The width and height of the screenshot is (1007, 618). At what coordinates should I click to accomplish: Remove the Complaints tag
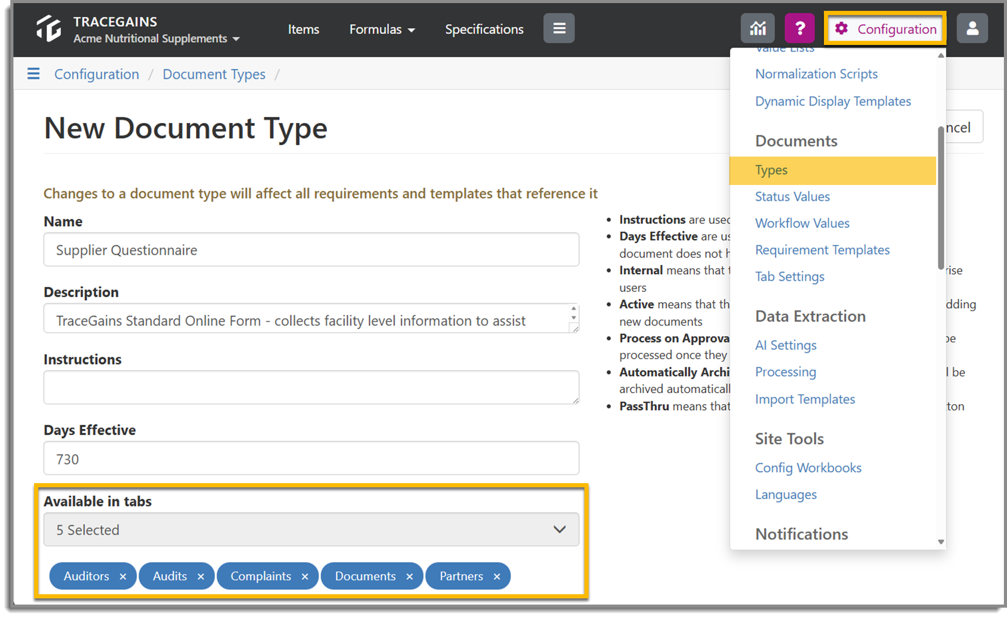305,577
